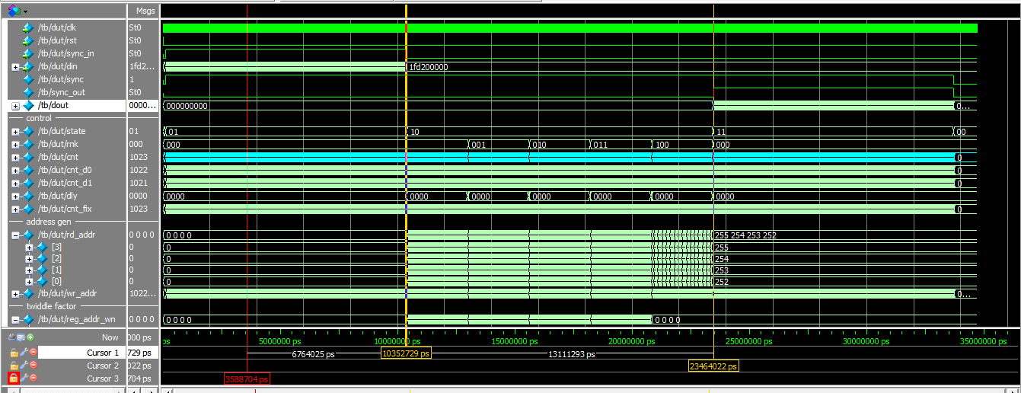Delete Cursor 2 with the red minus
The image size is (1021, 393).
33,366
